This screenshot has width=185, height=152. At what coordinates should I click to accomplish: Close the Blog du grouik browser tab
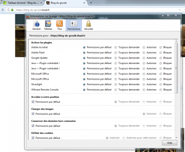pos(84,3)
